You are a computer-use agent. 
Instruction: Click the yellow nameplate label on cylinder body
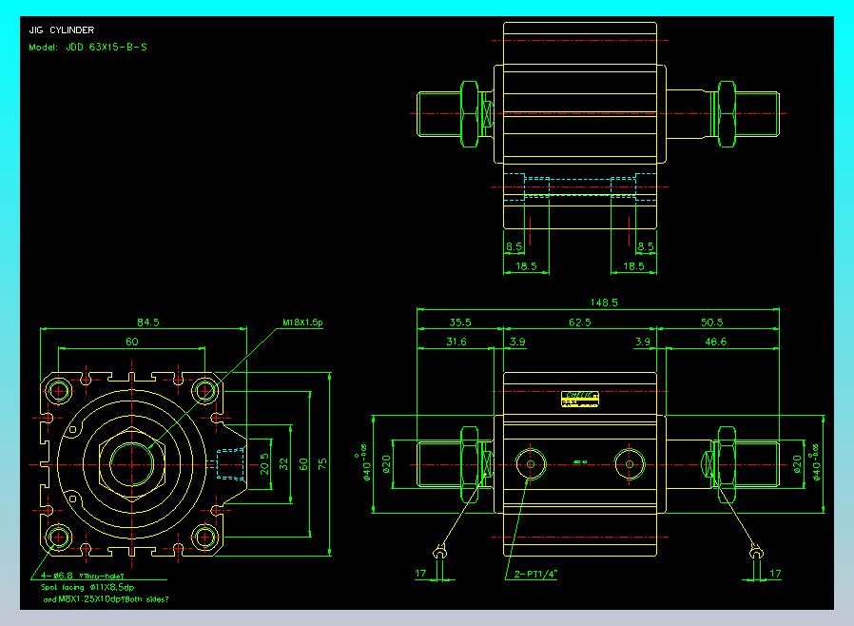point(580,399)
